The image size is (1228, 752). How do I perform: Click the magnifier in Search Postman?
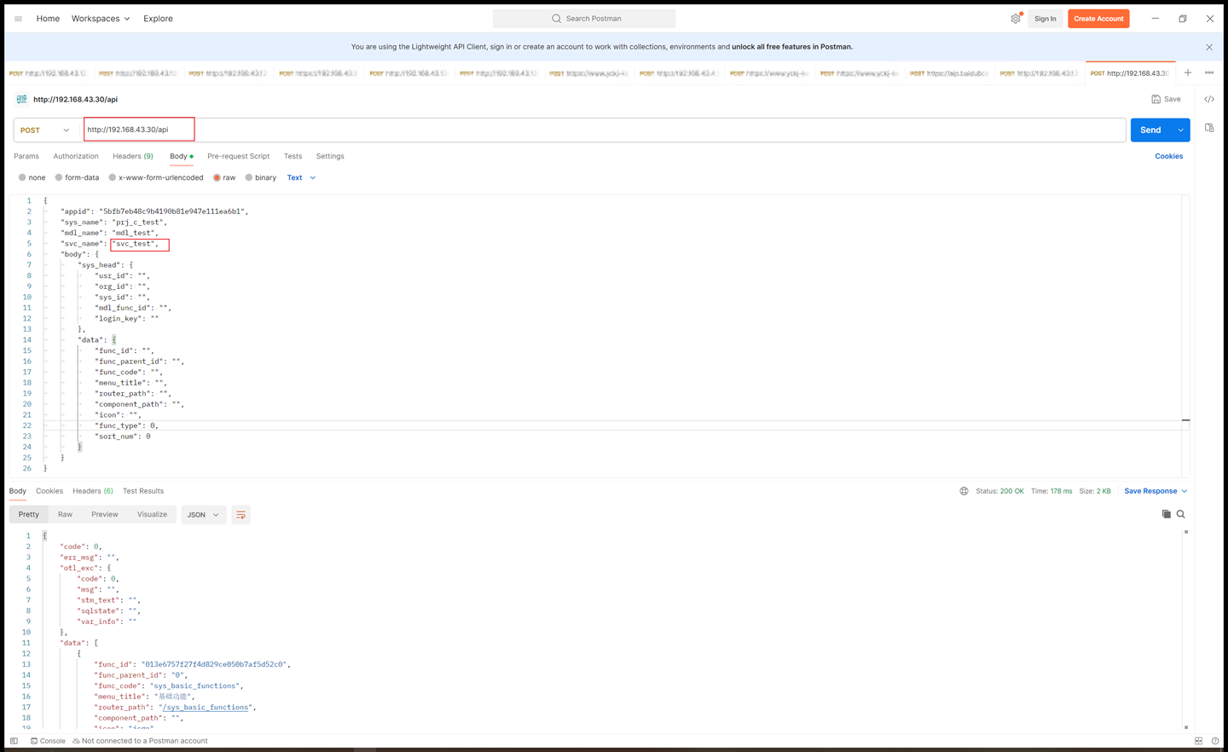tap(556, 19)
